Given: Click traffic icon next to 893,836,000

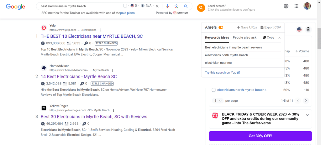Looking at the screenshot, I should click(x=43, y=43).
